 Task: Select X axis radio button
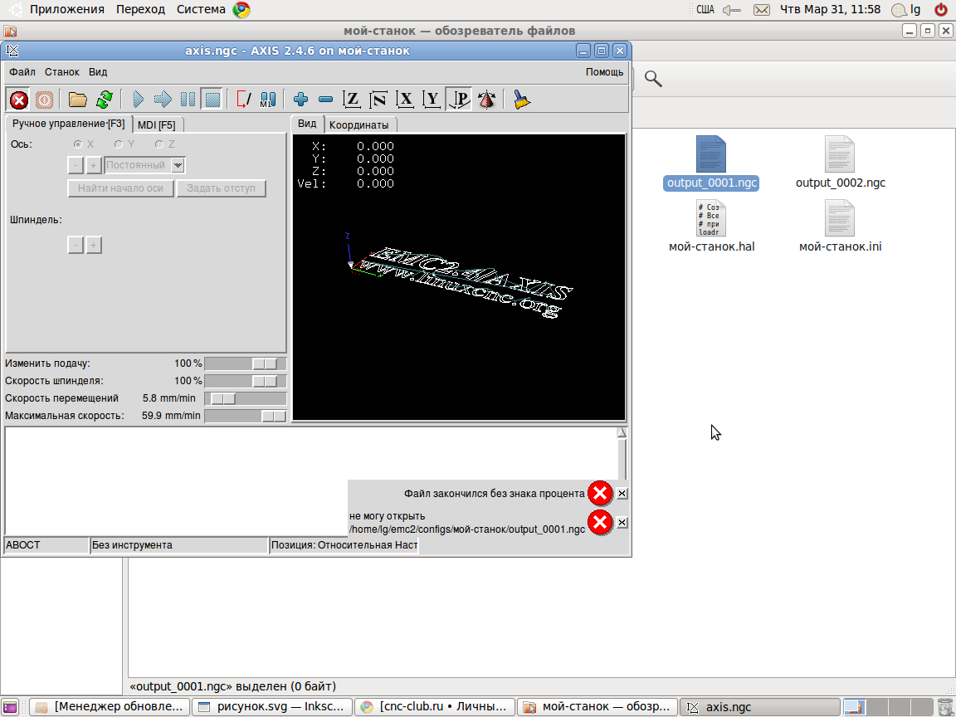pos(77,144)
